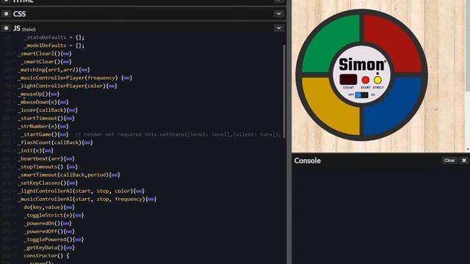Viewport: 470px width, 264px height.
Task: Click the Simon COUNT display
Action: coord(348,80)
